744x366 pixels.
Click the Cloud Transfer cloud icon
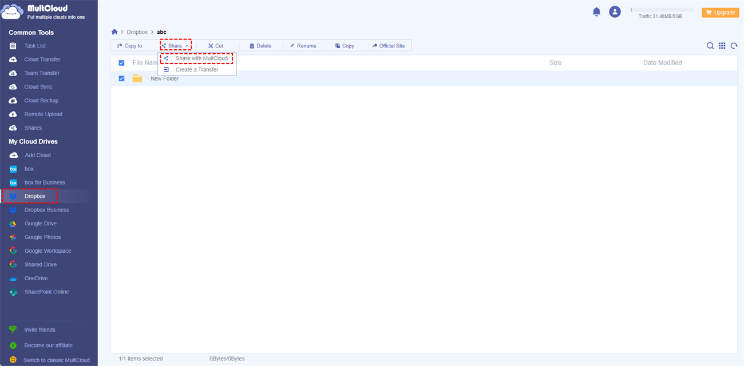13,59
